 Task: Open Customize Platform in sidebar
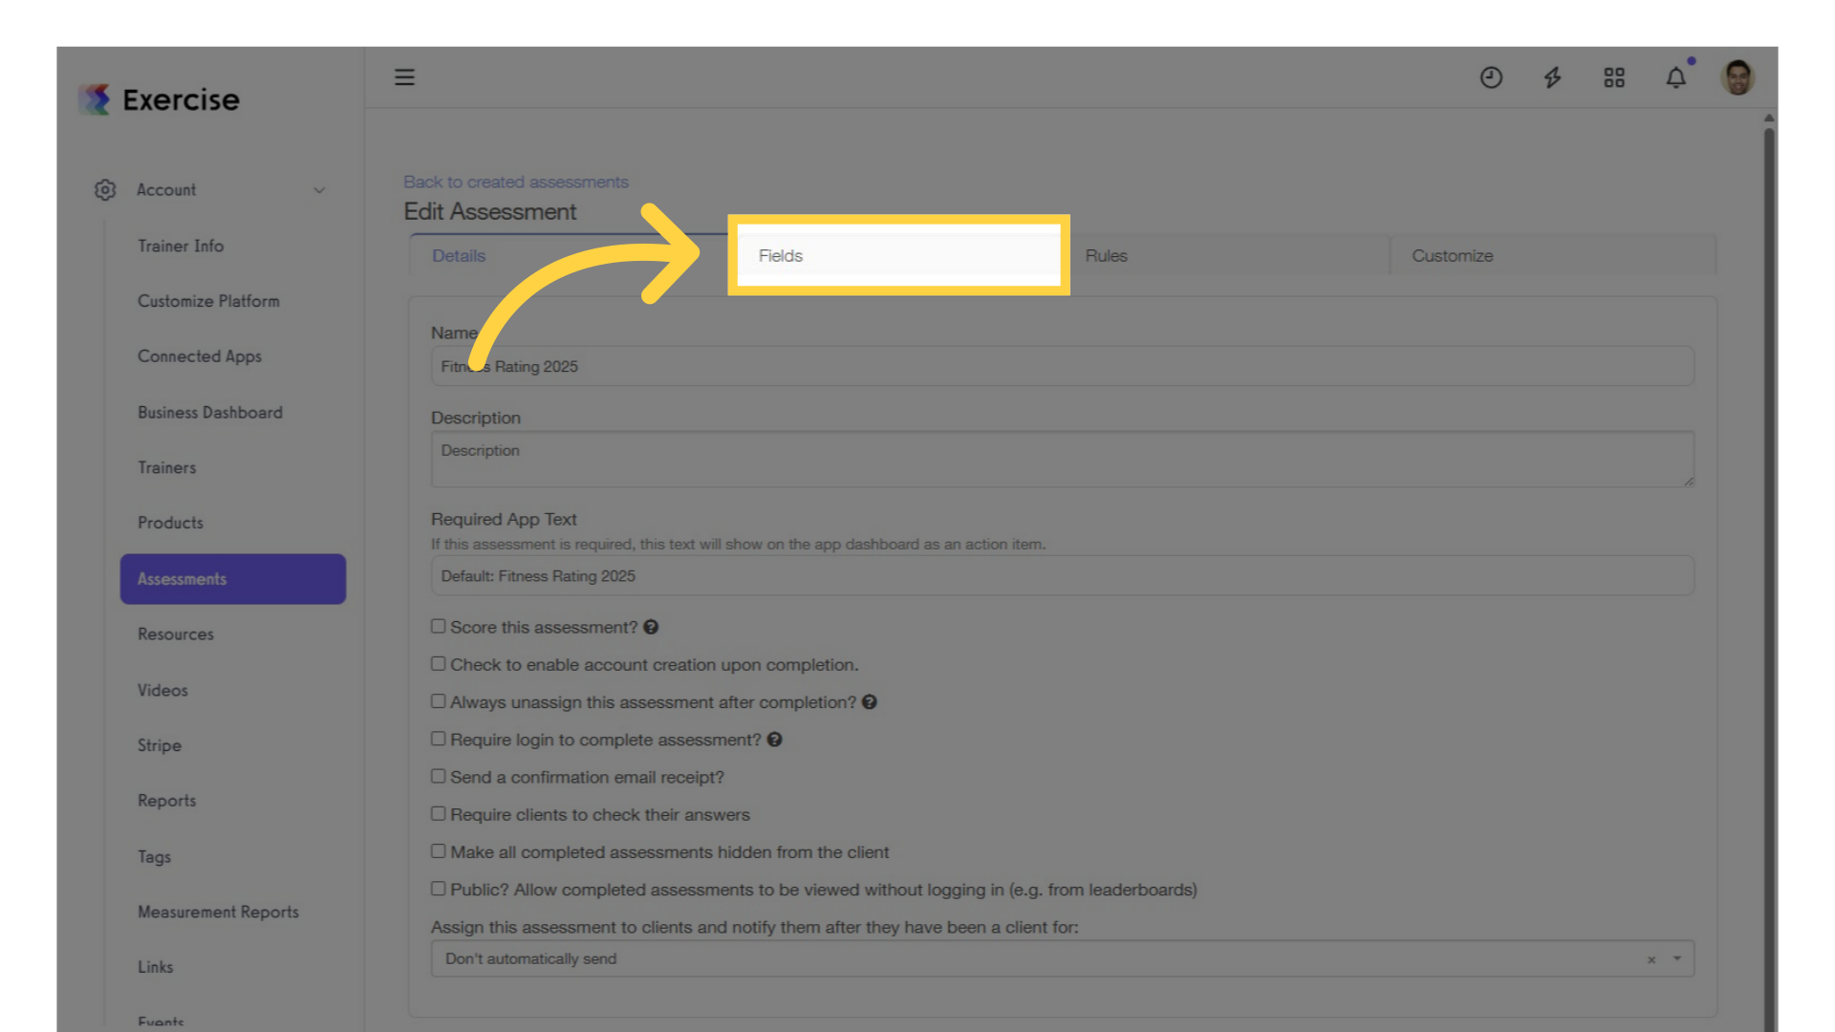(208, 302)
